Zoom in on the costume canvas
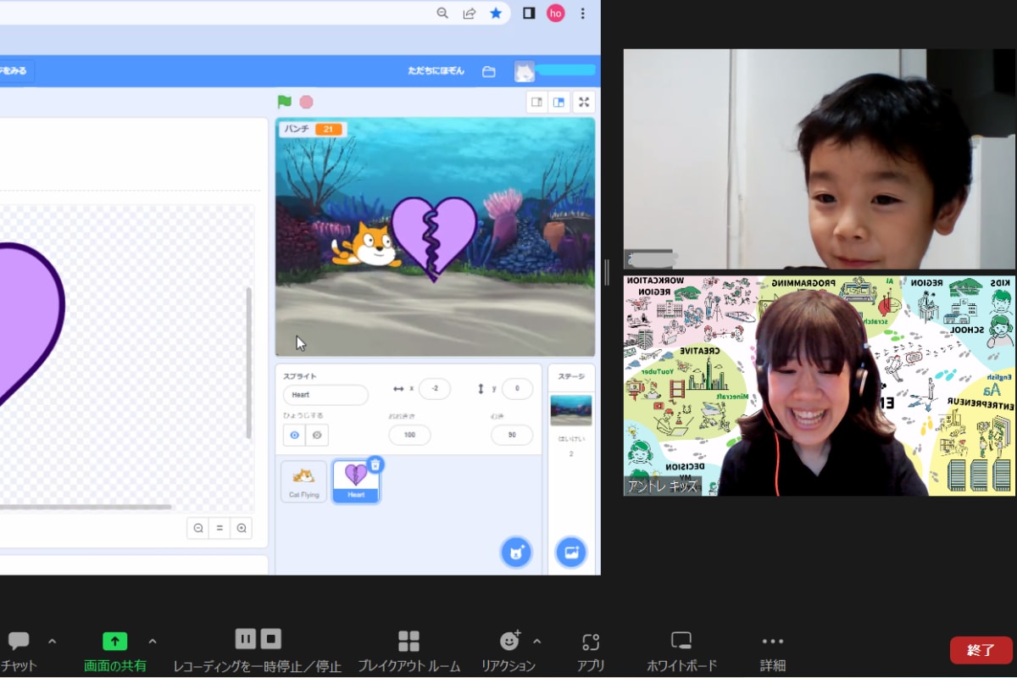 242,528
